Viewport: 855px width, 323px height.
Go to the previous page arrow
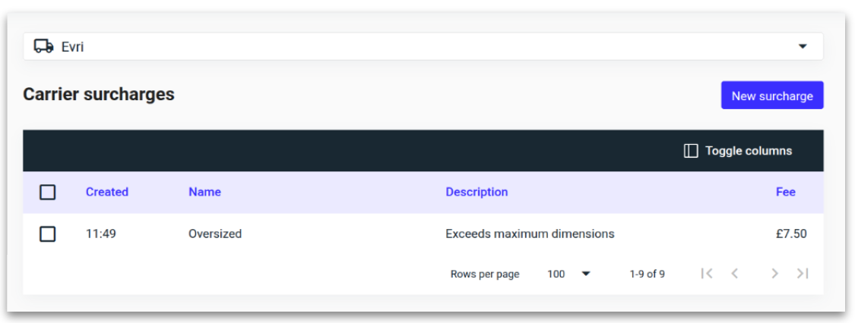pyautogui.click(x=734, y=274)
